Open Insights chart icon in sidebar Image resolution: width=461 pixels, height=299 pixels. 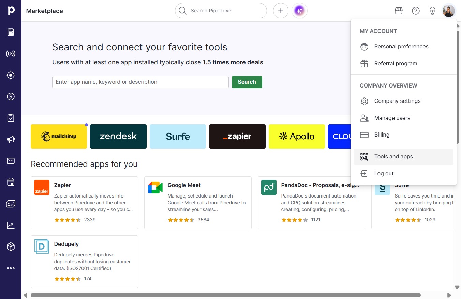coord(11,225)
